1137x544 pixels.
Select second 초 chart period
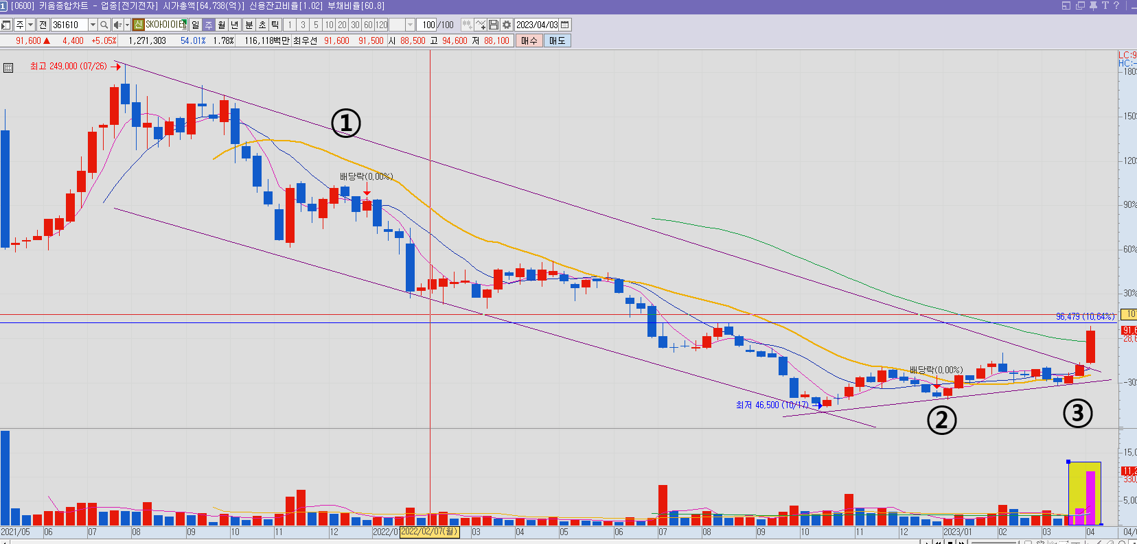(262, 25)
